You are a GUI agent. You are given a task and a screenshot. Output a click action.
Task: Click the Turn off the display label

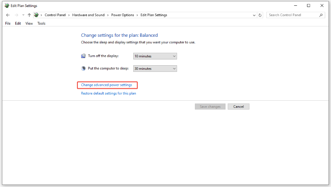(x=103, y=56)
